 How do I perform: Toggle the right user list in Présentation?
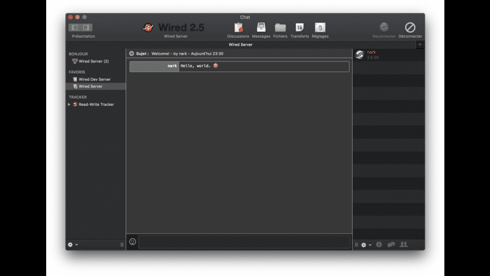point(86,28)
